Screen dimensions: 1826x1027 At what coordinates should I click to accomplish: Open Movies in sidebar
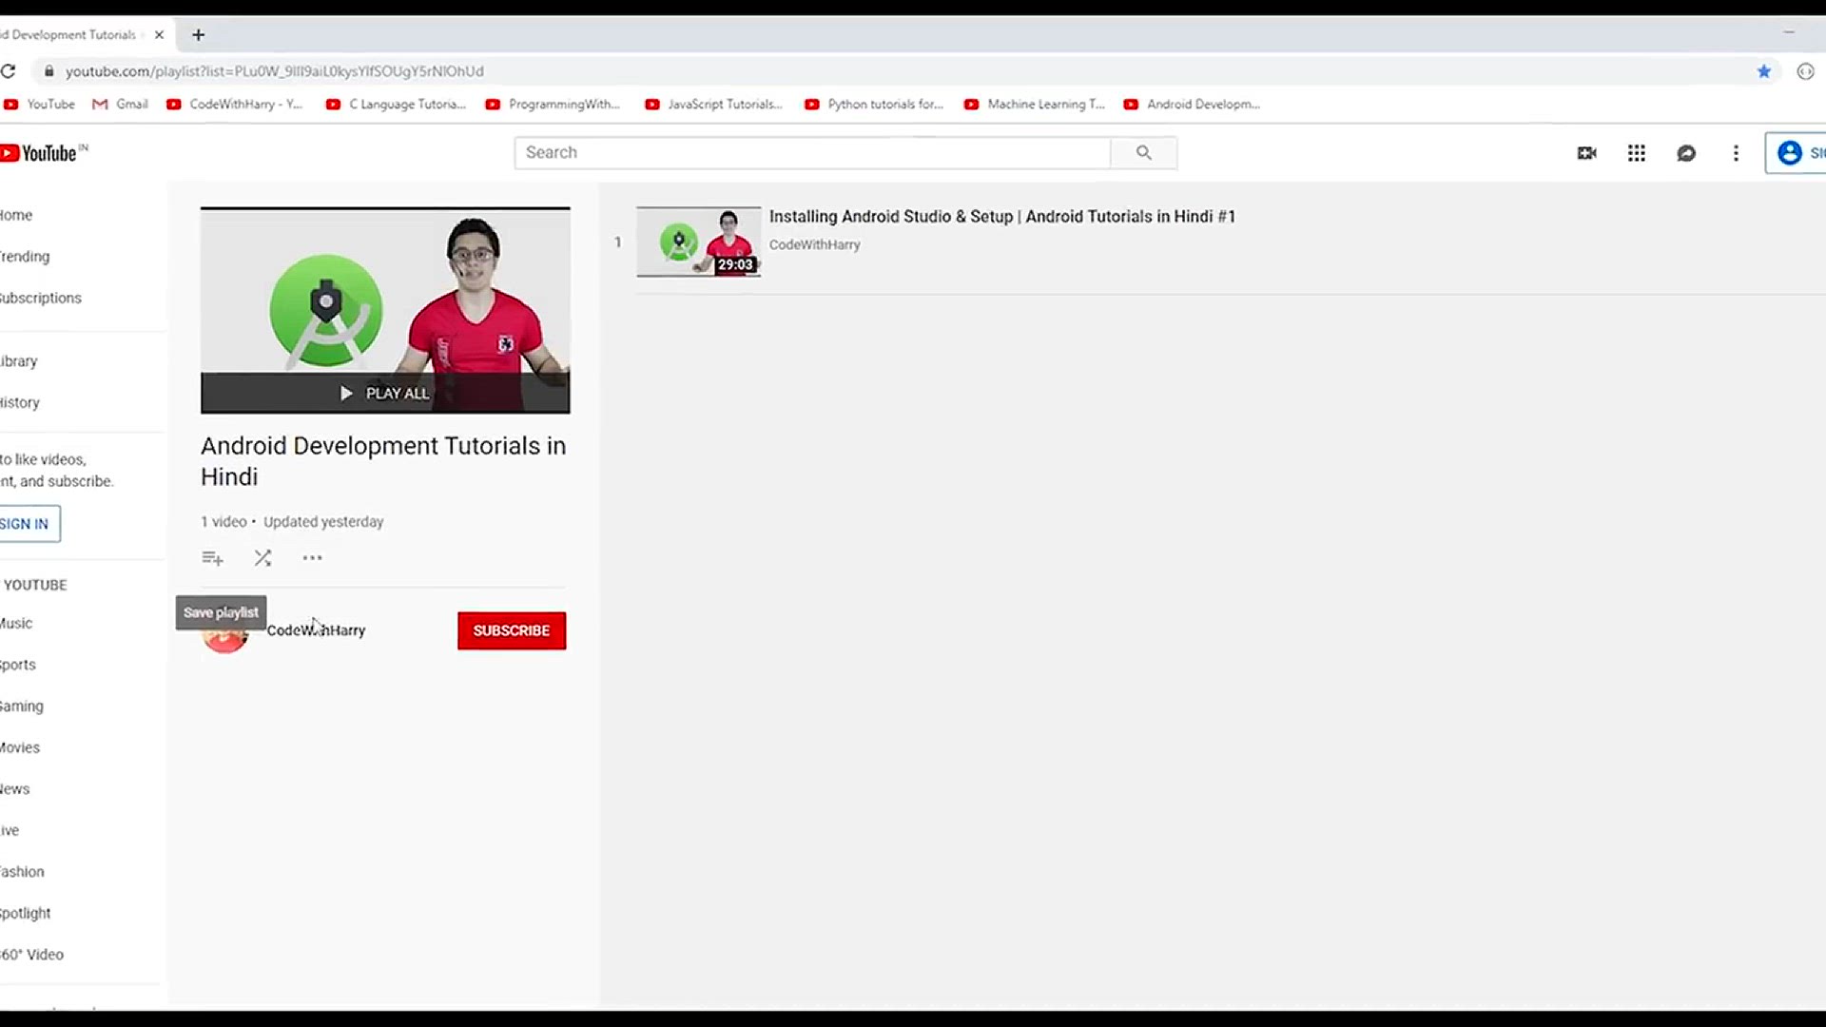20,747
